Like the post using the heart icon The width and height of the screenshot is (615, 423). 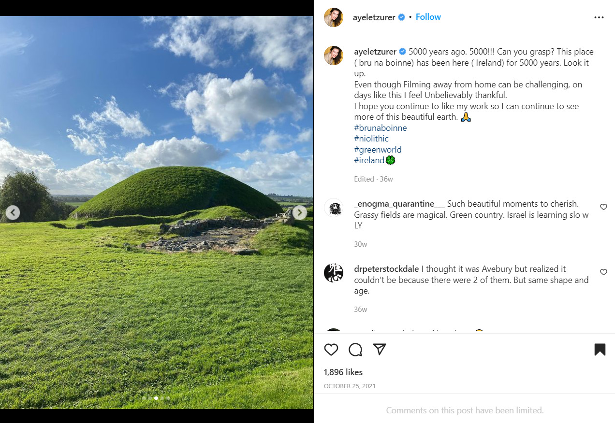tap(331, 350)
